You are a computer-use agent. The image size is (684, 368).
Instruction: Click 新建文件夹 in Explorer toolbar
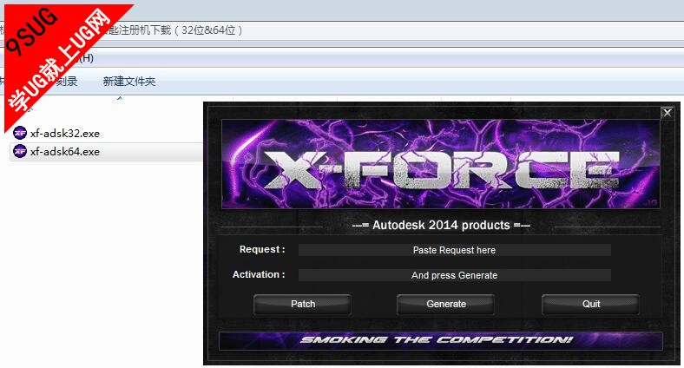[x=129, y=81]
